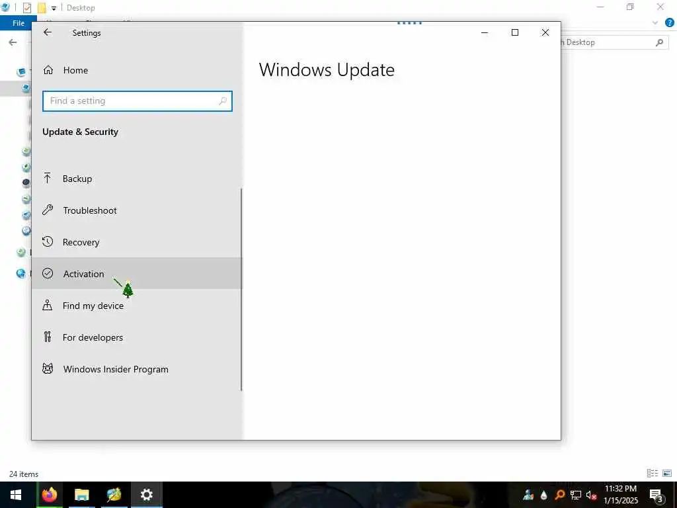
Task: Click the Troubleshoot wrench icon
Action: click(x=48, y=210)
